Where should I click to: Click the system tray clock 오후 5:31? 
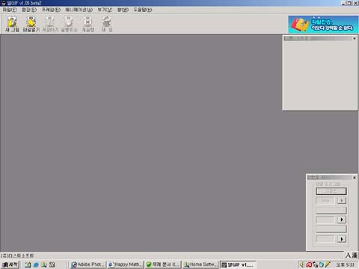(345, 265)
